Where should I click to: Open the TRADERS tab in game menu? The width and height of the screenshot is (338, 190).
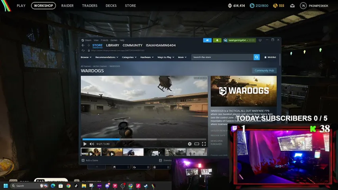click(90, 6)
